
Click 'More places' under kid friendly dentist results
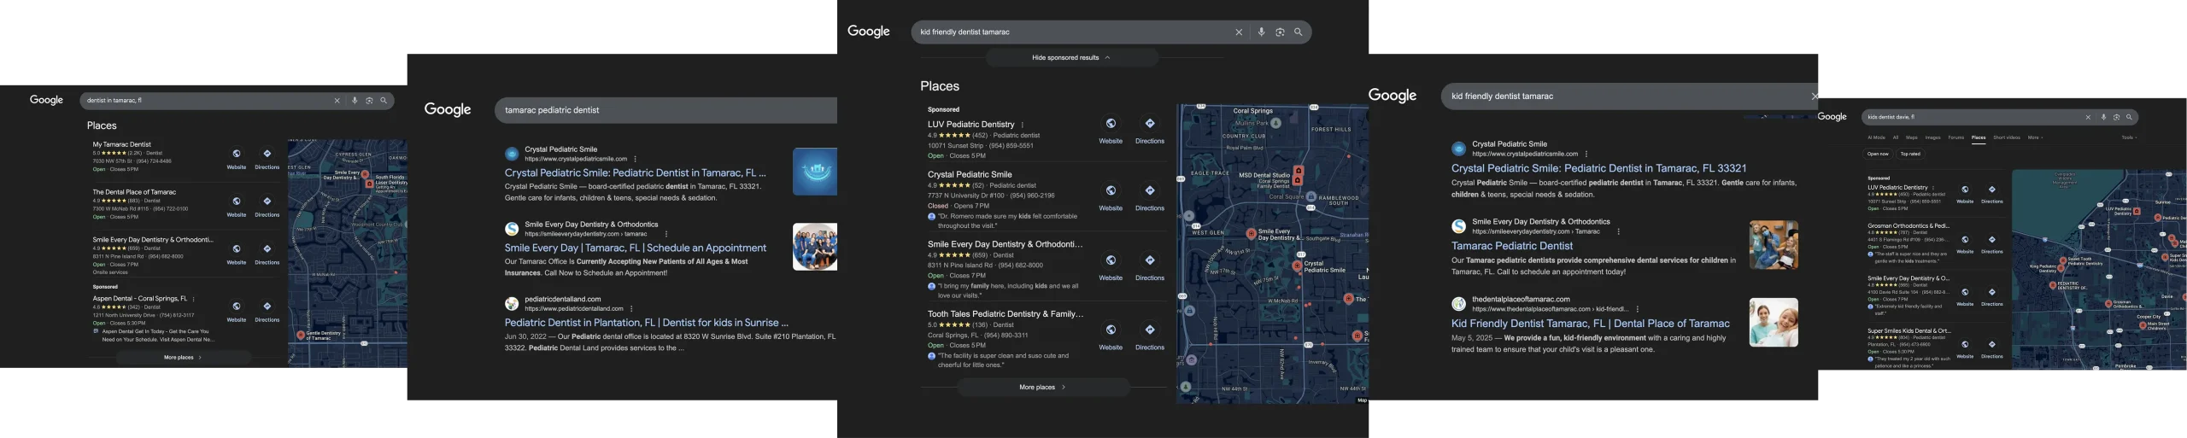coord(1042,388)
